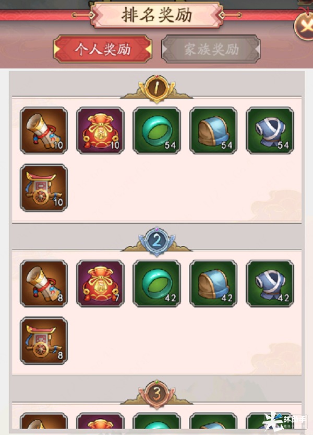
Task: Switch to the 家族奖励 tab
Action: pos(211,49)
